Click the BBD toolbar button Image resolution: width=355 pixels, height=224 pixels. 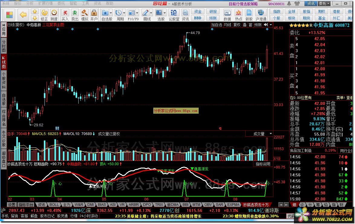[198, 18]
